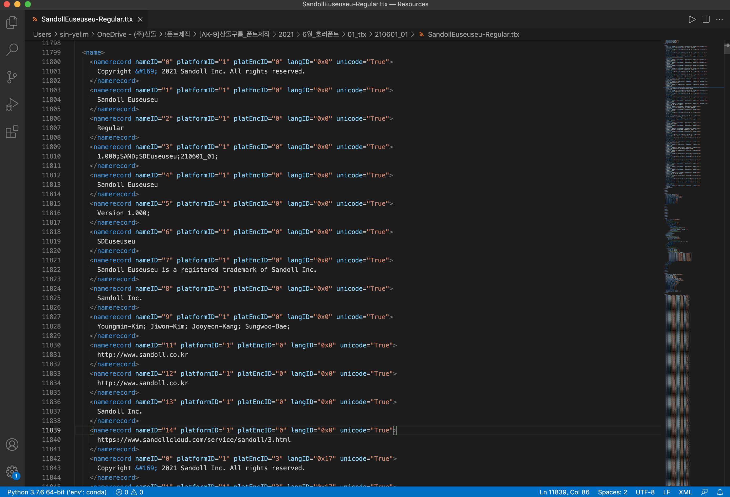The width and height of the screenshot is (730, 497).
Task: Split the editor to the right
Action: click(706, 19)
